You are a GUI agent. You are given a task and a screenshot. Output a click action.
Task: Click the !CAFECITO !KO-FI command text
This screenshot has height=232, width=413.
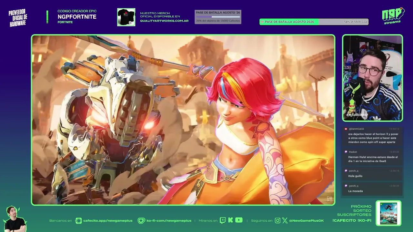click(x=352, y=221)
